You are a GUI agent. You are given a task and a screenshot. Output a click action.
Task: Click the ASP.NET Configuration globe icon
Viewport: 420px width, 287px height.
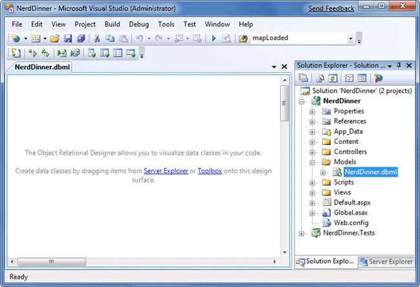click(379, 78)
